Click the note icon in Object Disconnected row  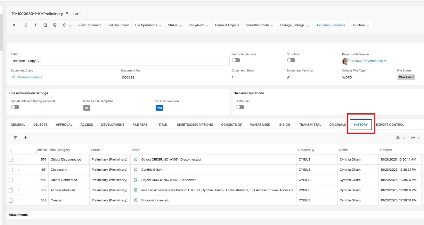coord(136,160)
